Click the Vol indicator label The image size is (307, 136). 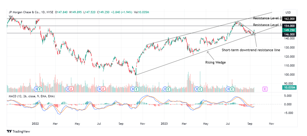[x=10, y=16]
